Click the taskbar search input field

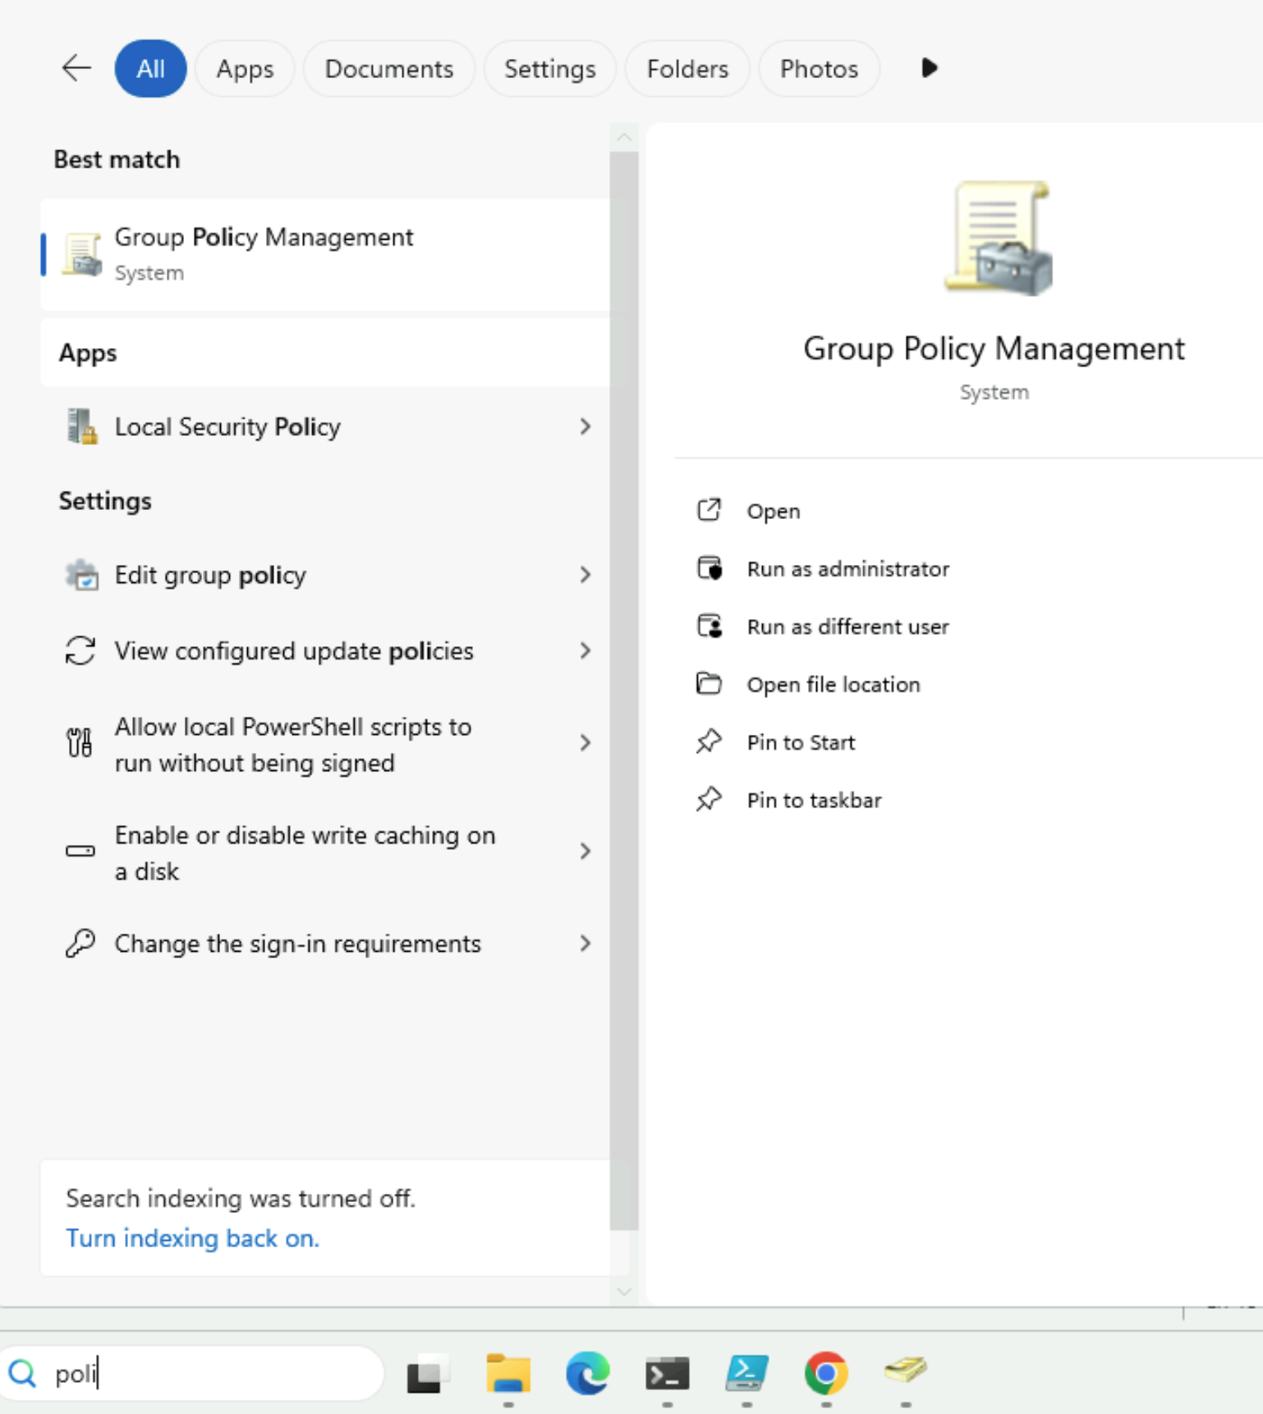205,1373
